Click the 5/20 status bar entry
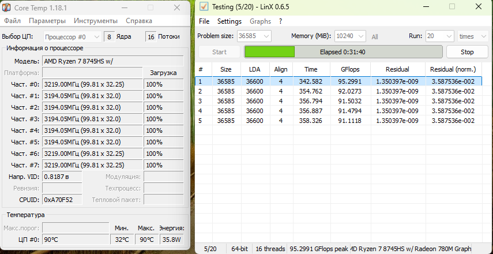Screen dimensions: 493x254 (210, 249)
